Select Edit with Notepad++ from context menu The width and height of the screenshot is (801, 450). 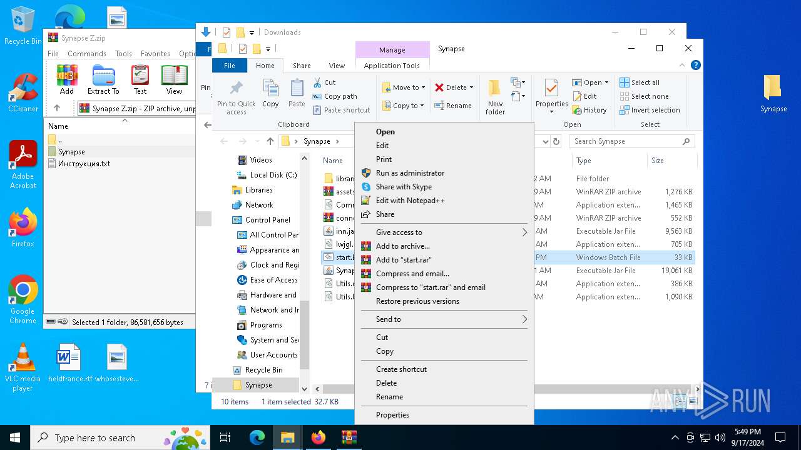click(444, 201)
